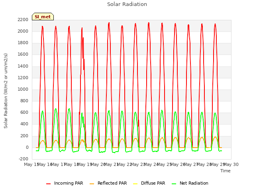This screenshot has width=255, height=191.
Task: Toggle the Diffuse PAR legend entry
Action: 149,183
